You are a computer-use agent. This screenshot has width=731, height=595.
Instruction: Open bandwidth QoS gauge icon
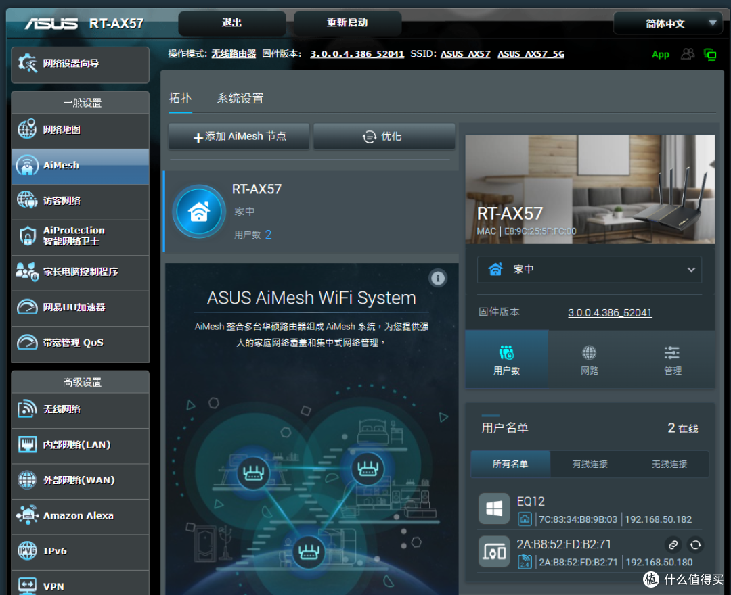click(x=27, y=342)
